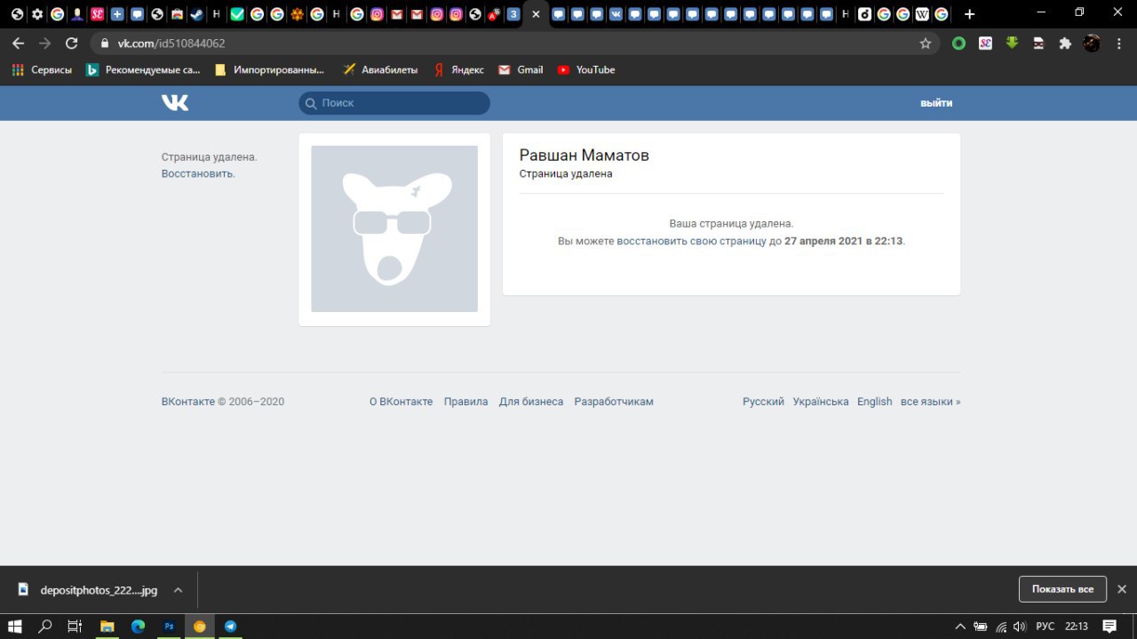Go back with the browser back arrow

[x=18, y=43]
